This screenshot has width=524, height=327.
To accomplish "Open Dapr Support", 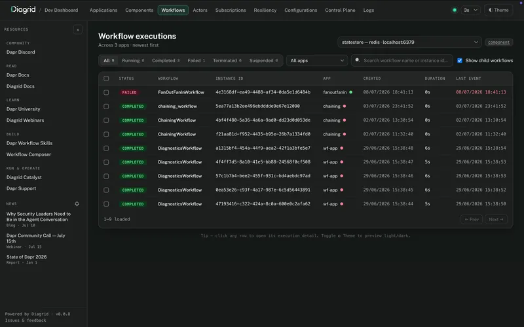I will pyautogui.click(x=21, y=188).
